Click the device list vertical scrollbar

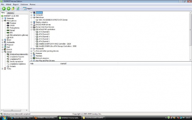[x=190, y=30]
